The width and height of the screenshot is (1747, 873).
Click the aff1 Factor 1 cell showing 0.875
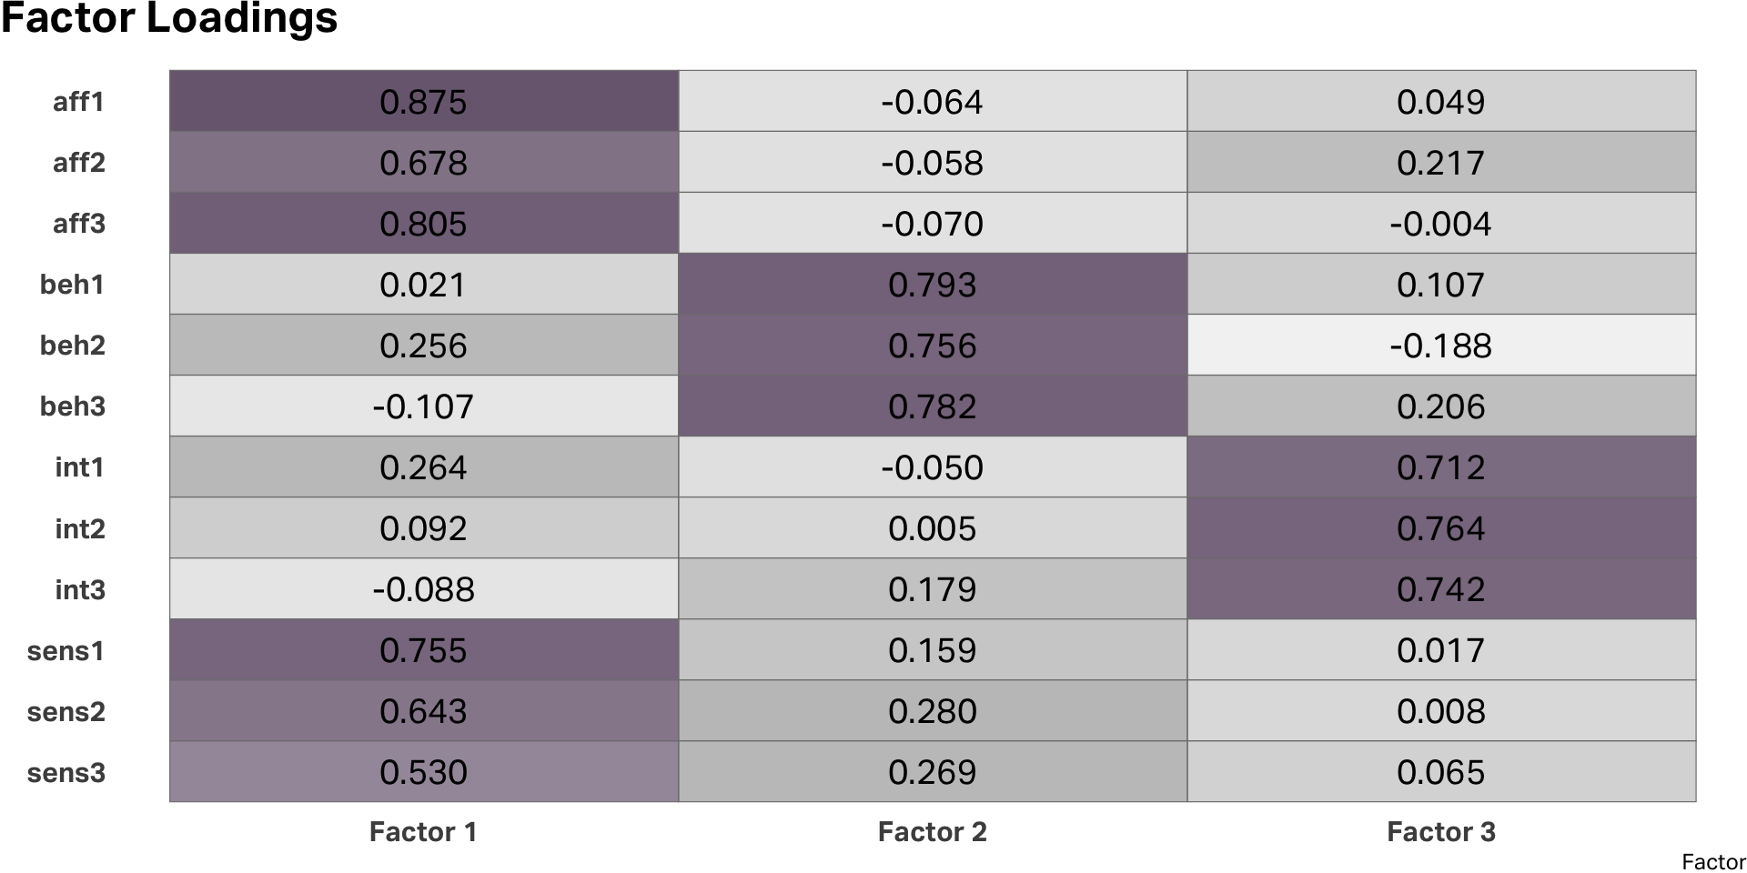(423, 102)
